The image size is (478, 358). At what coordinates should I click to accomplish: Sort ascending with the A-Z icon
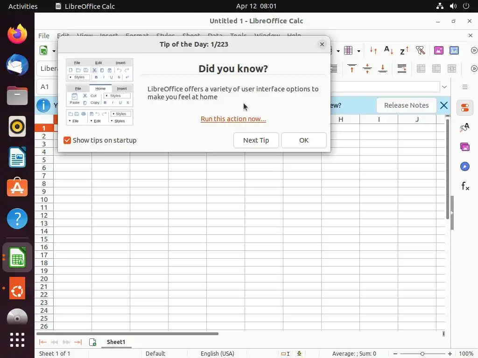point(388,50)
